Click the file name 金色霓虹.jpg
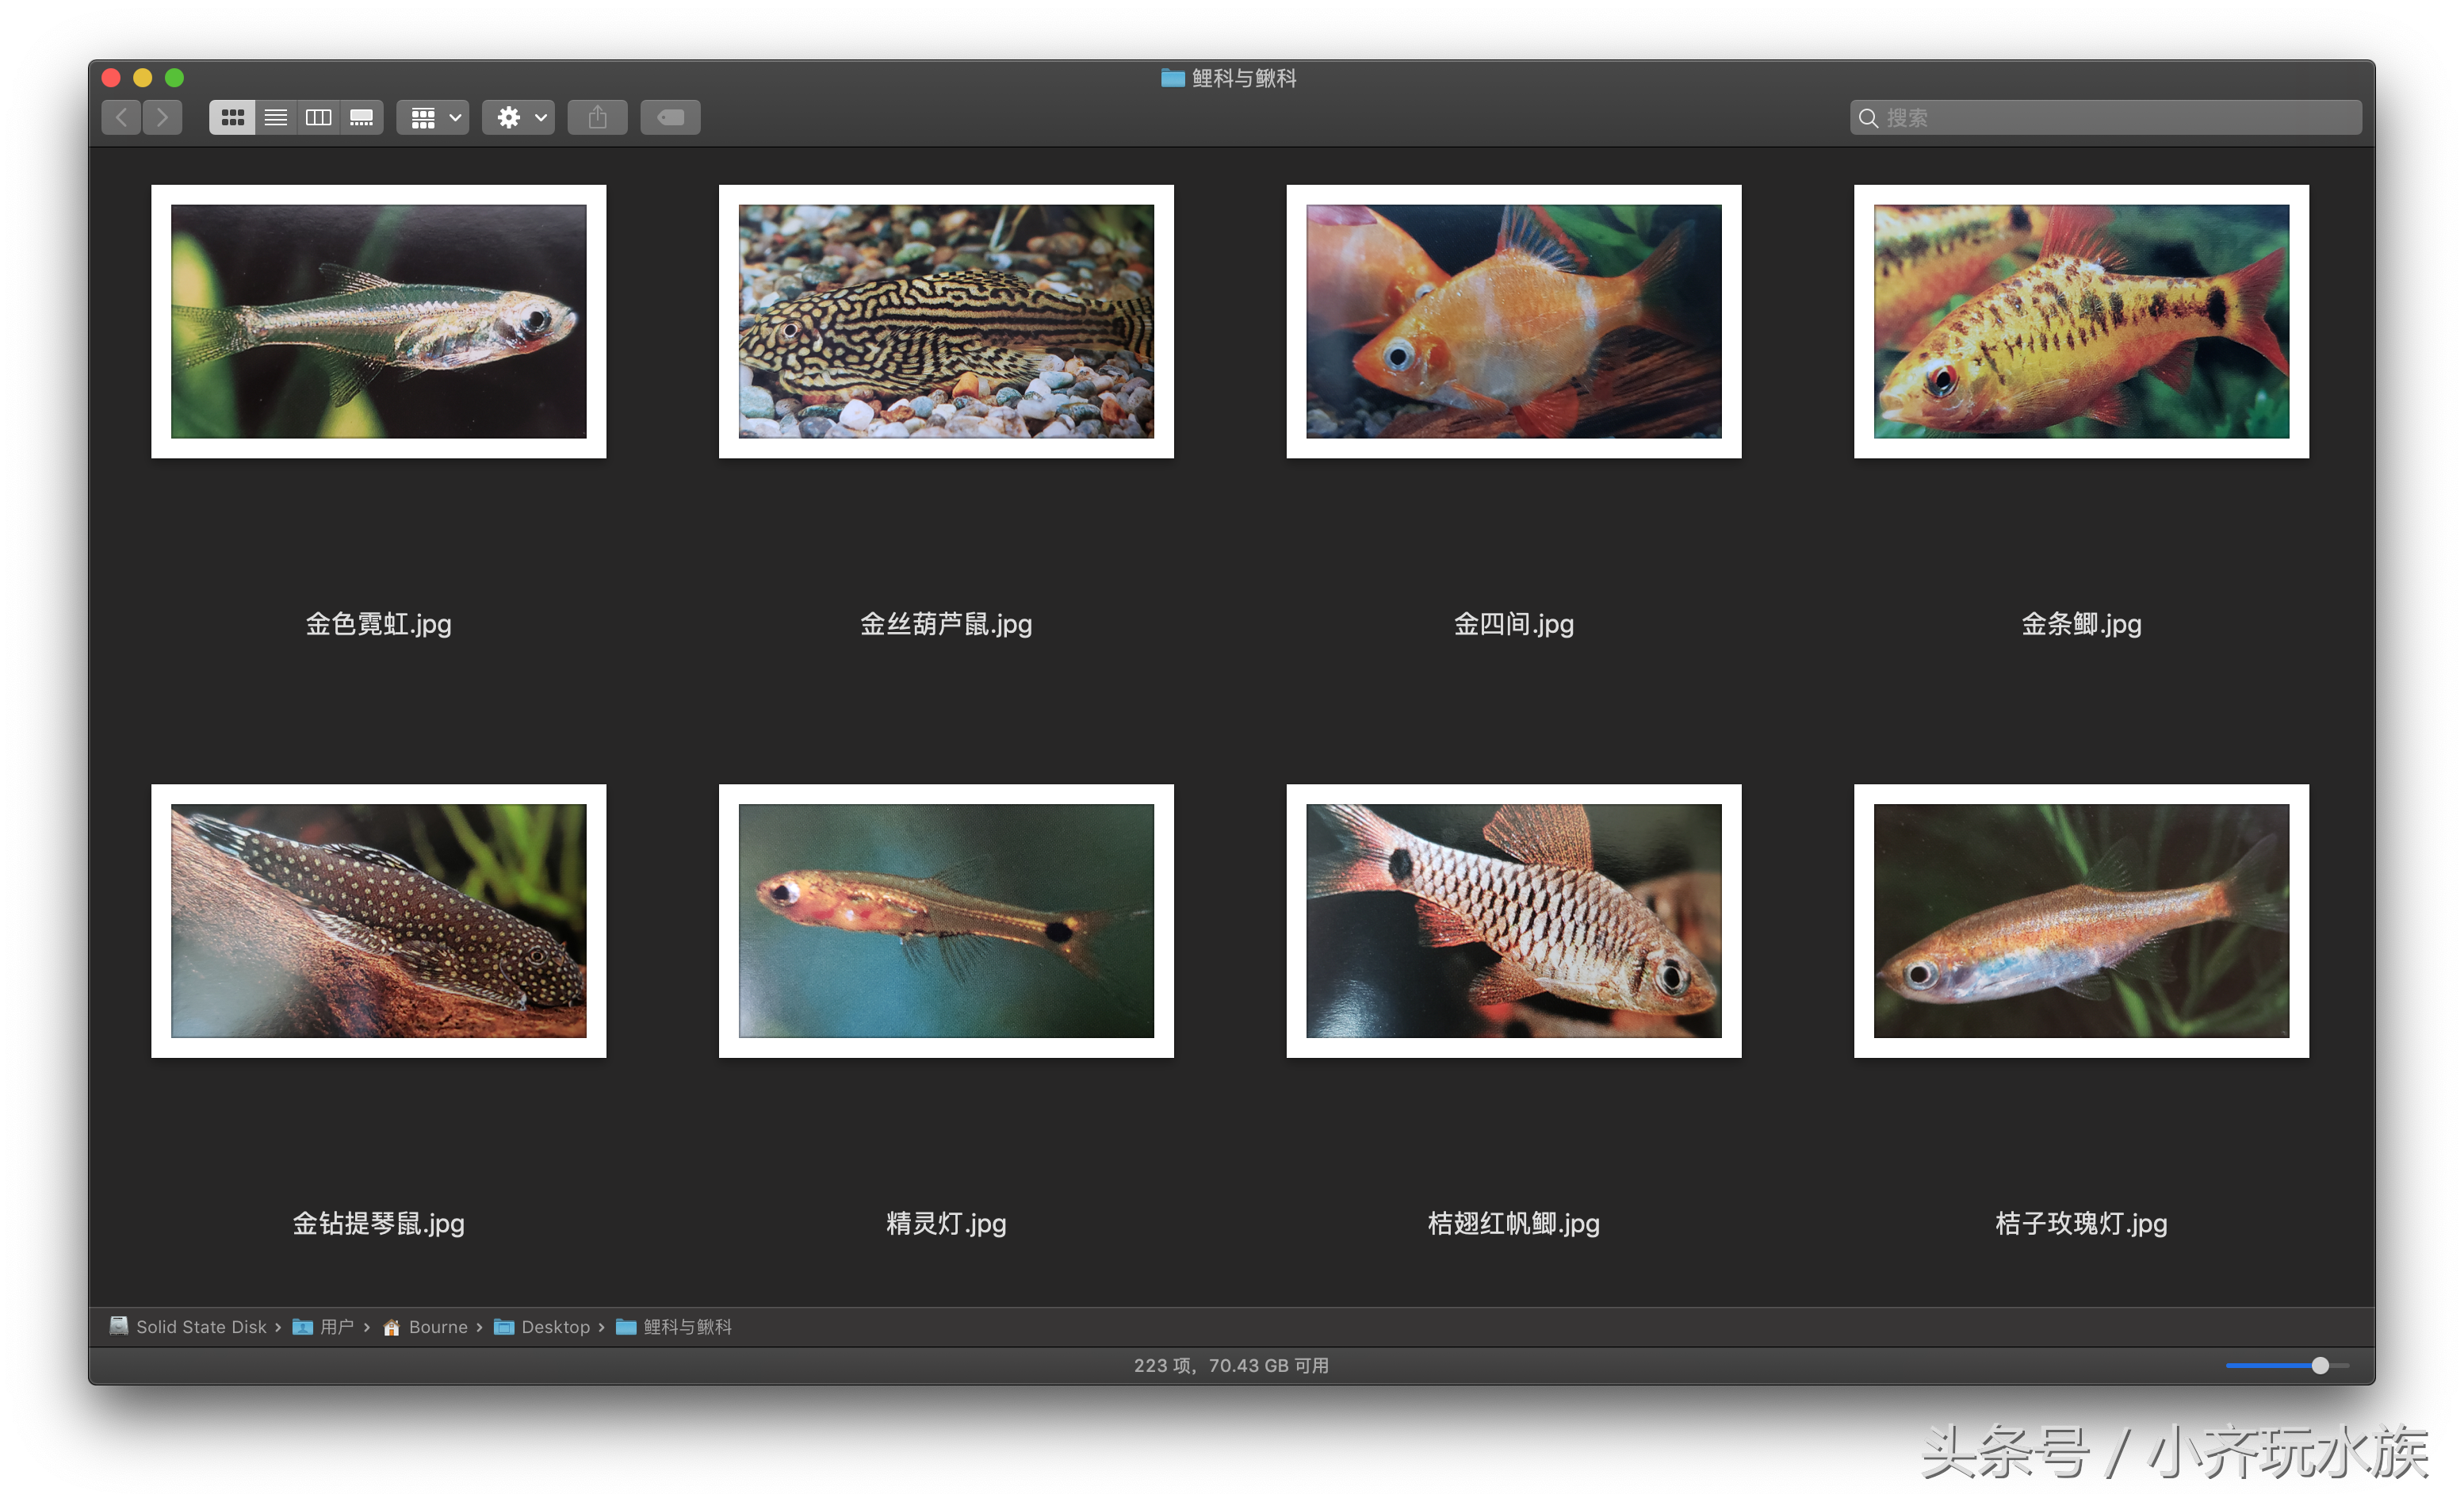Image resolution: width=2464 pixels, height=1502 pixels. [x=379, y=625]
